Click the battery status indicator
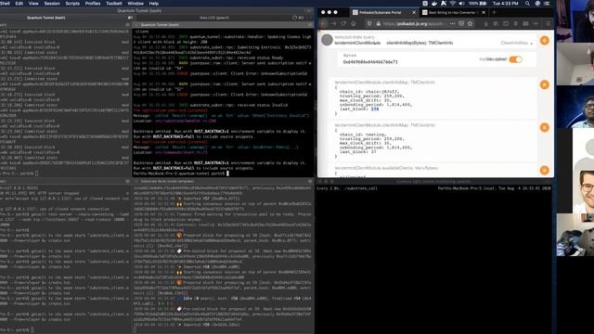This screenshot has height=334, width=594. point(478,4)
